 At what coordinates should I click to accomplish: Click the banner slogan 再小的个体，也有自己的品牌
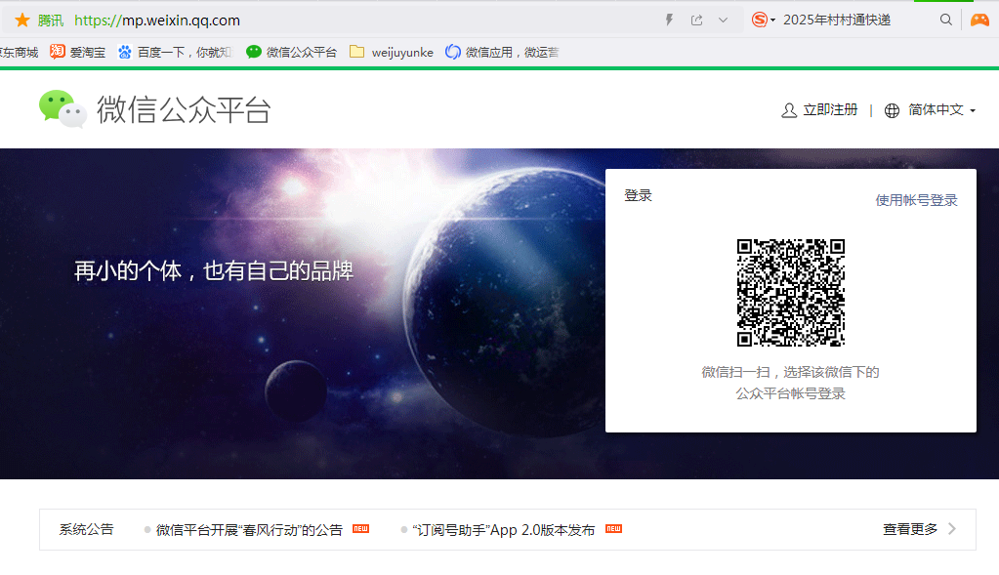(214, 271)
